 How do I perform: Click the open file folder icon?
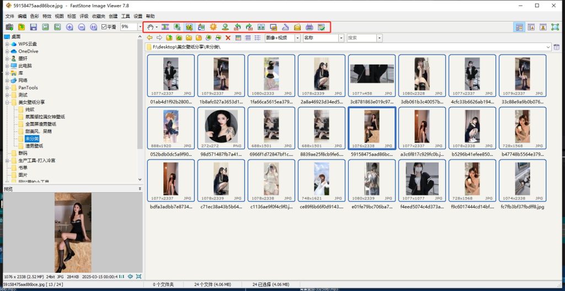pyautogui.click(x=22, y=27)
